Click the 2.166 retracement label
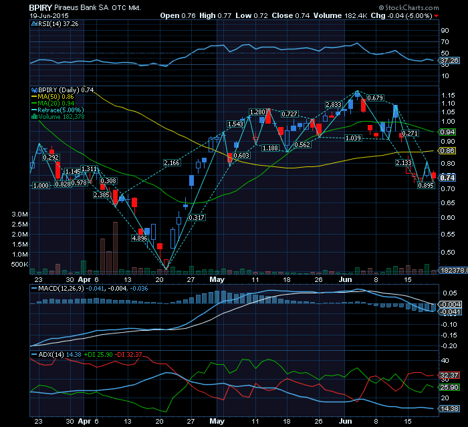 click(172, 162)
